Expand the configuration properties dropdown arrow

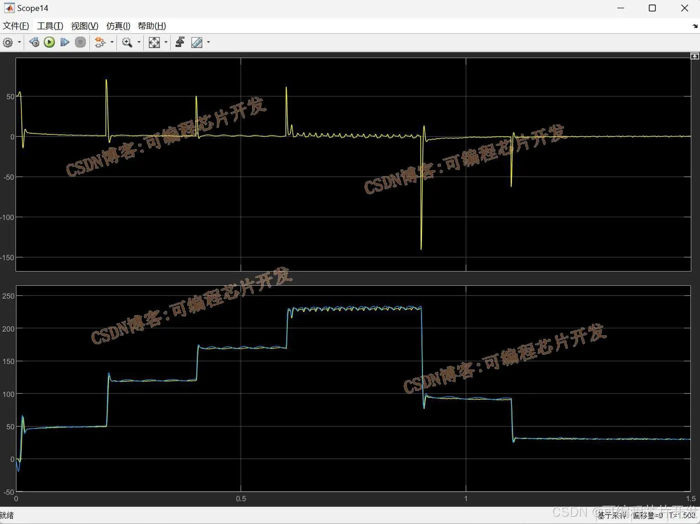click(19, 43)
